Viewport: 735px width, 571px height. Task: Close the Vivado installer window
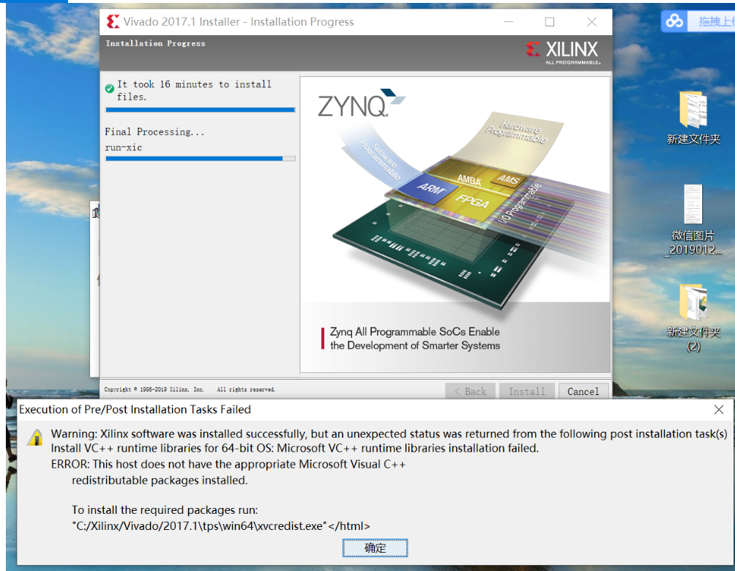[x=592, y=22]
